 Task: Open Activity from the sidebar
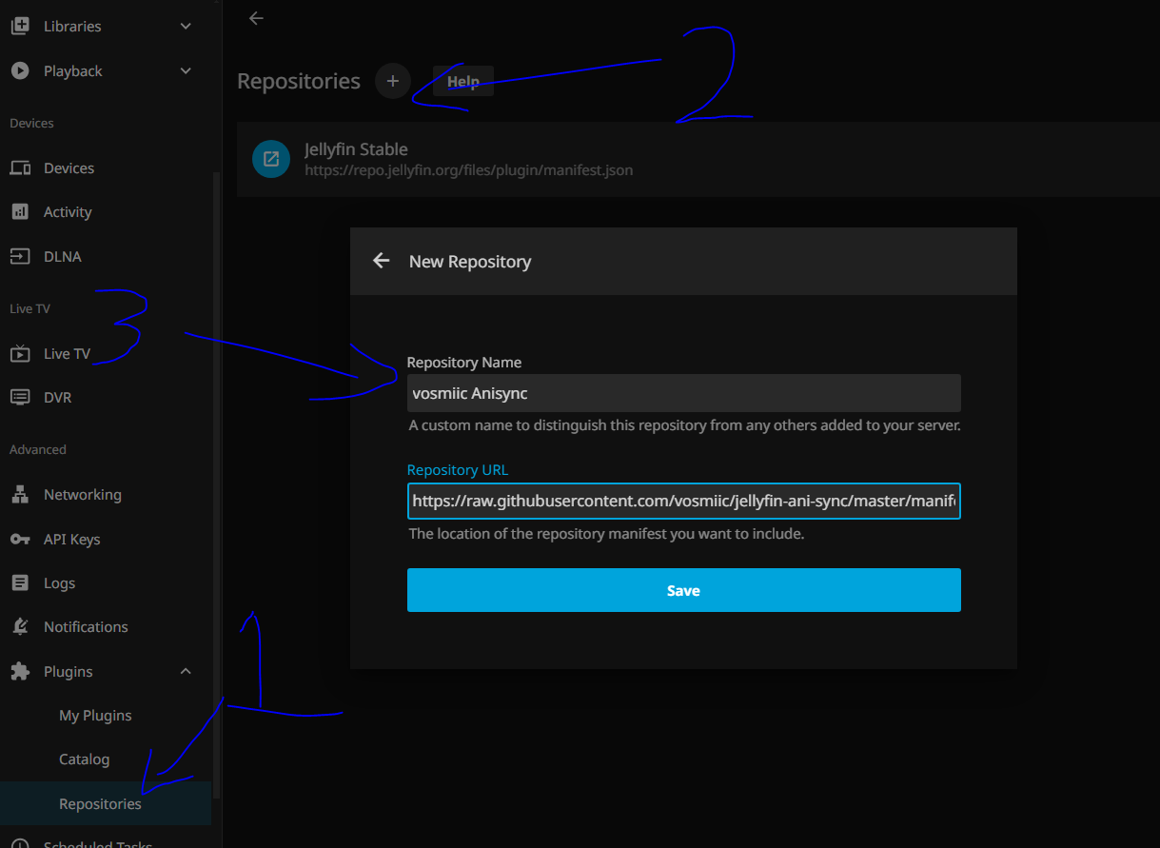point(68,212)
